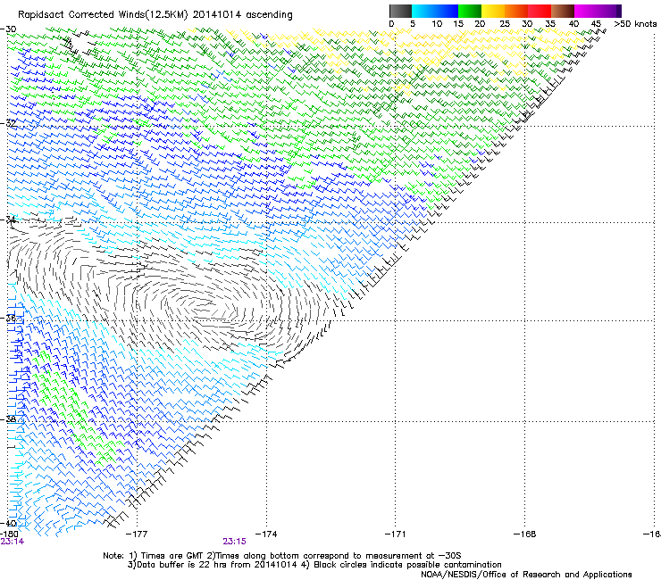Click the legend number '45'
Viewport: 661px width, 580px height.
[x=596, y=24]
